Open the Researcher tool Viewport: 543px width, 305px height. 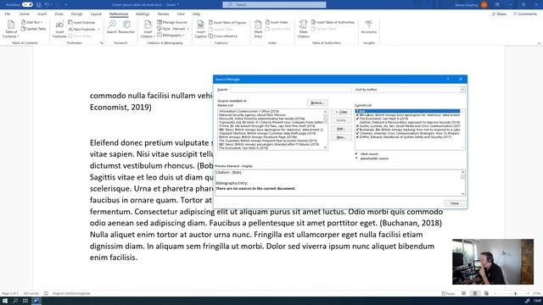(126, 27)
